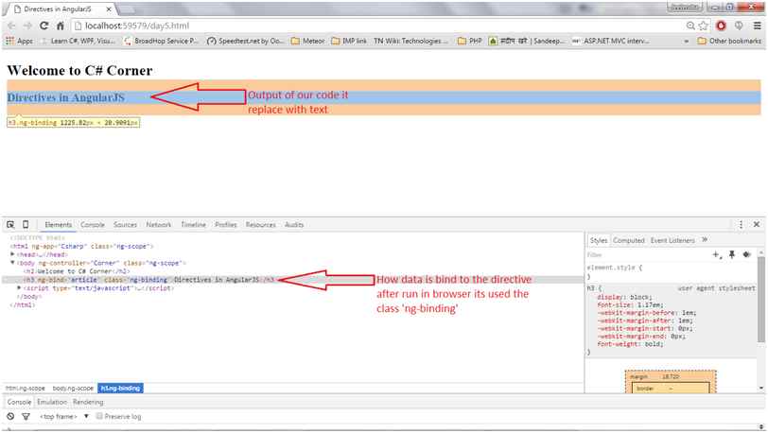The image size is (768, 433).
Task: Switch to the Sources panel tab
Action: pyautogui.click(x=126, y=224)
